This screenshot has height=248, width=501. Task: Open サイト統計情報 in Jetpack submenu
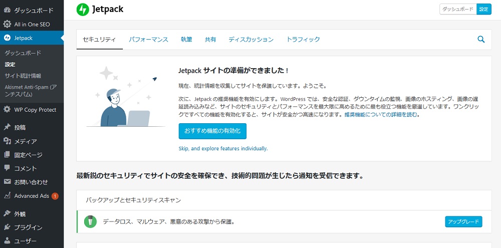coord(23,76)
